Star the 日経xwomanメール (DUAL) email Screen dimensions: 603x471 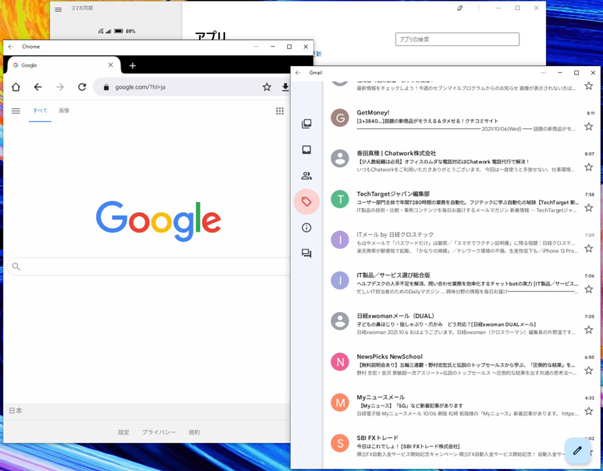click(589, 330)
